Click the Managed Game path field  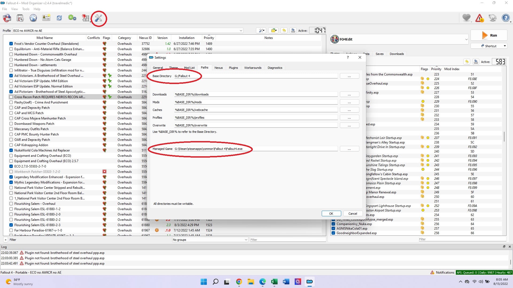256,149
